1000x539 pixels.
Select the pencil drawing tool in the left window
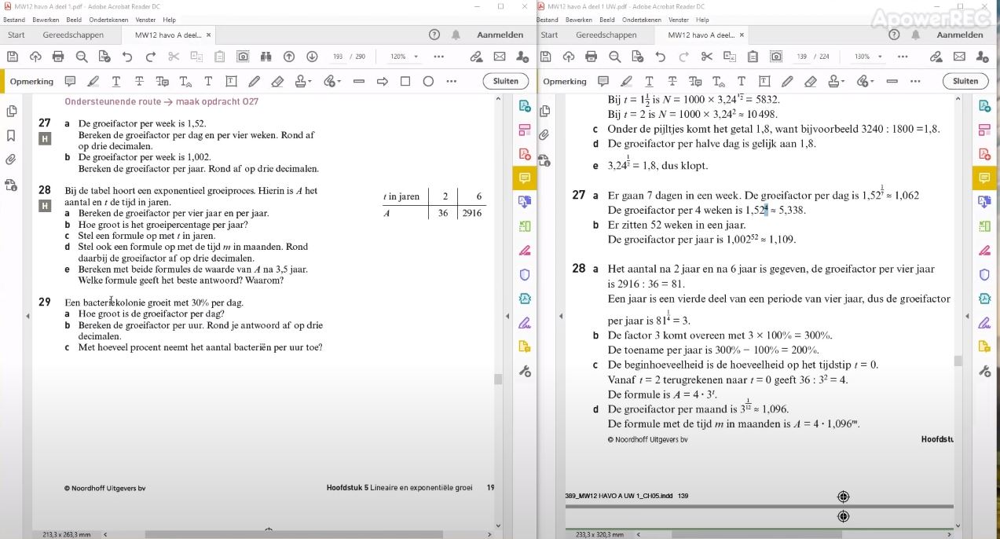(254, 81)
